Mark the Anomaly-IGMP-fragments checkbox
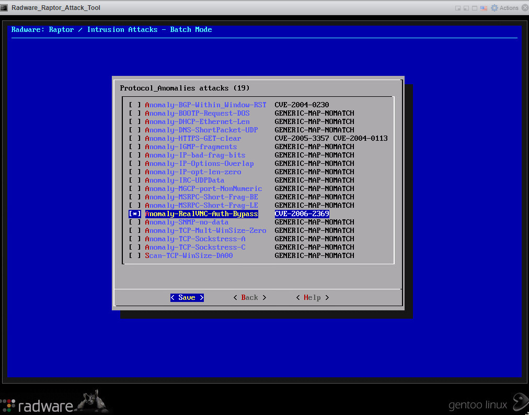Screen dimensions: 529x415 pyautogui.click(x=135, y=147)
